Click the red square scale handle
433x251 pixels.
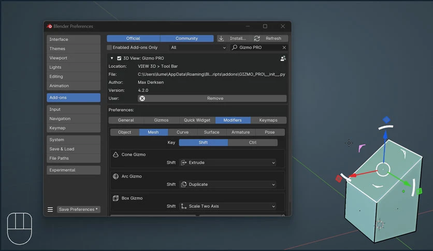(x=339, y=178)
